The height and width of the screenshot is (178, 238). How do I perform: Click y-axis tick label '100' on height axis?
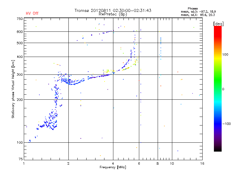[x=20, y=143]
